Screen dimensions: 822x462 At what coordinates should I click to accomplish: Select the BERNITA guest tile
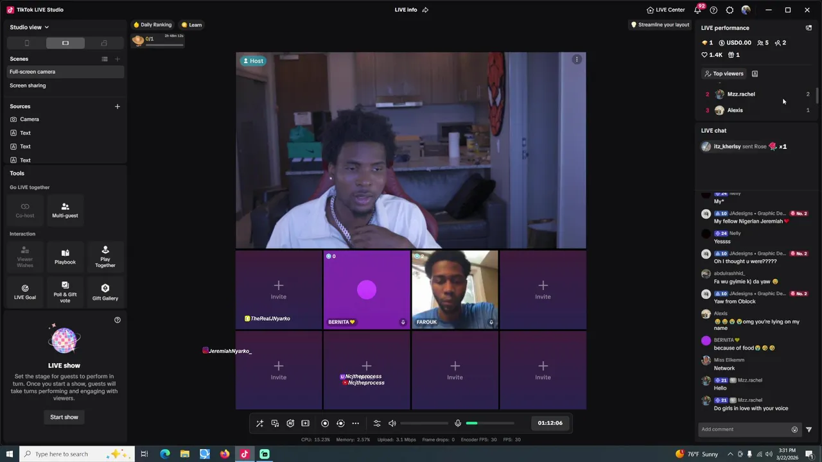(x=367, y=290)
